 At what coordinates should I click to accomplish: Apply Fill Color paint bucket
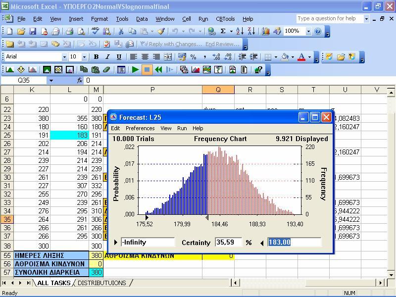point(285,57)
